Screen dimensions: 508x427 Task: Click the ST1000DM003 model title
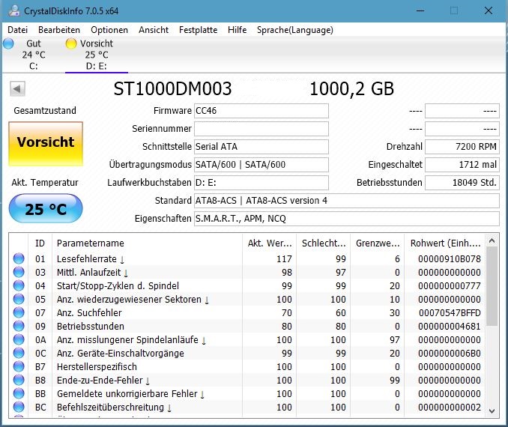[x=172, y=88]
